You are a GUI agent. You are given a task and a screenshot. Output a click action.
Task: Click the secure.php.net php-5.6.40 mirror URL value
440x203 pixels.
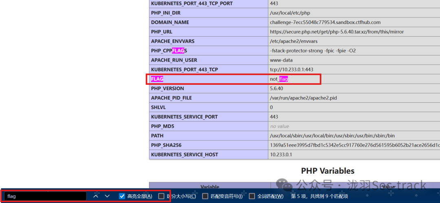(x=337, y=32)
